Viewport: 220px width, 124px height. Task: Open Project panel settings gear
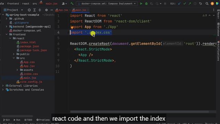[x=46, y=10]
